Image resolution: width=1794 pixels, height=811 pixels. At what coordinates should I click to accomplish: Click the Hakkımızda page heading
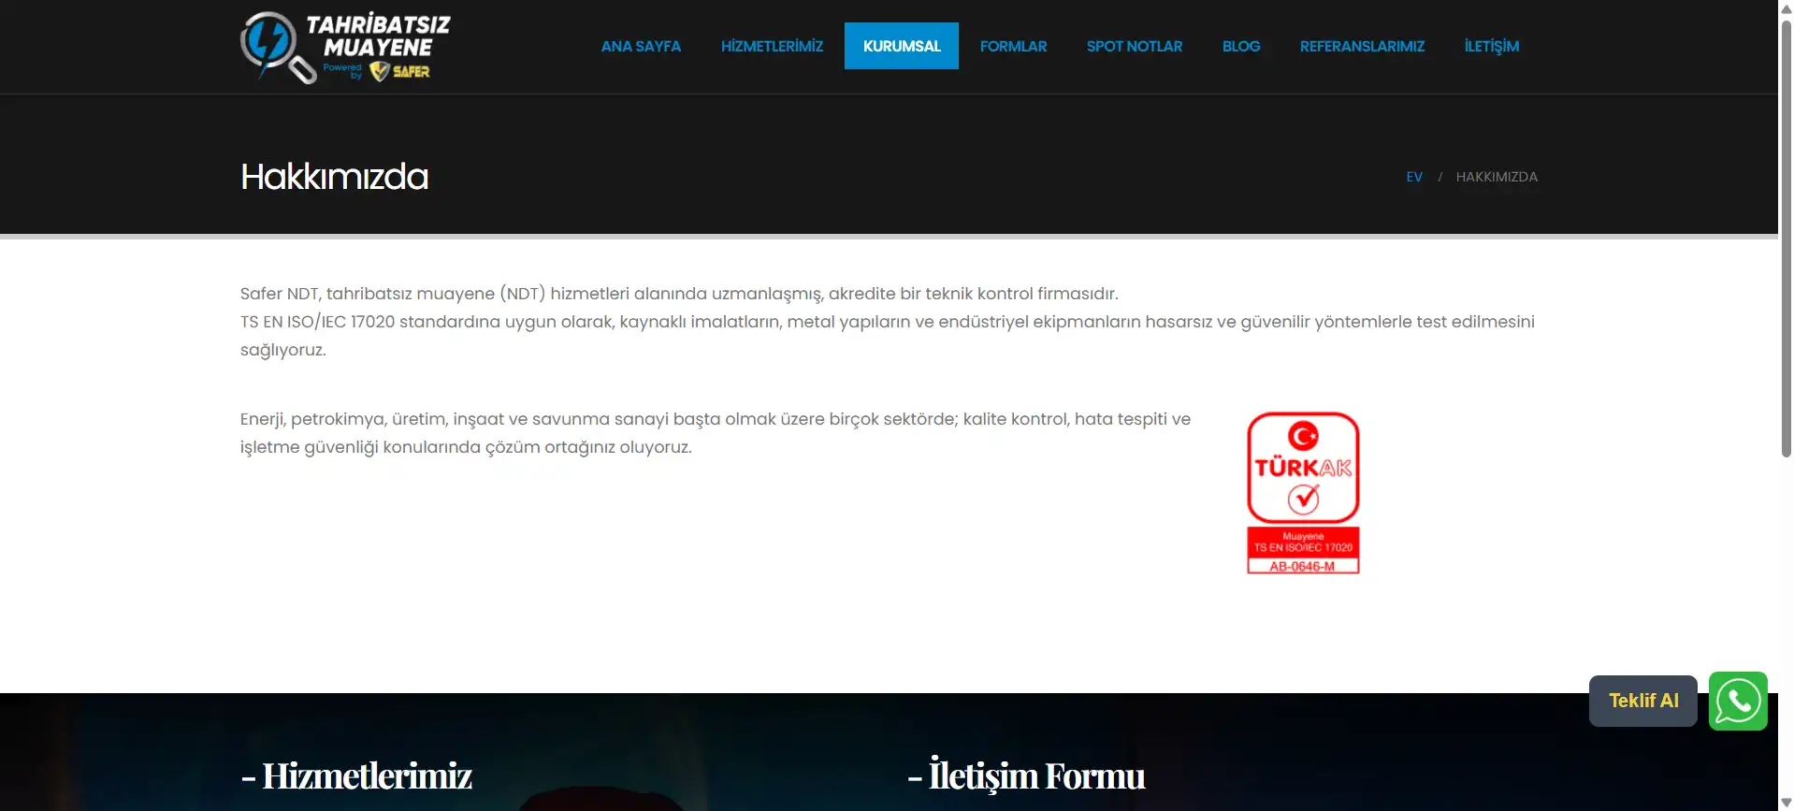click(335, 177)
